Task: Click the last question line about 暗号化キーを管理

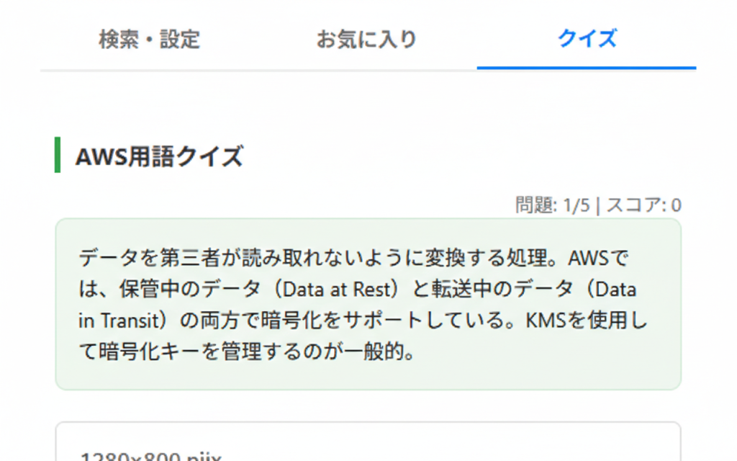Action: pos(245,353)
